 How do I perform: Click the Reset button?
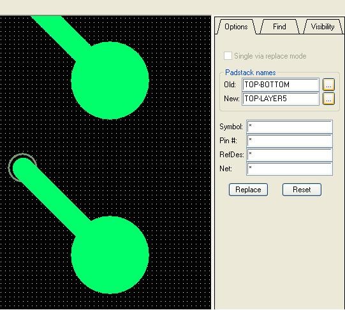[x=302, y=190]
